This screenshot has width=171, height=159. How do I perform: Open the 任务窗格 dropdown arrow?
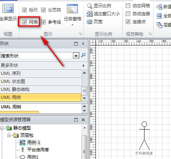click(72, 25)
